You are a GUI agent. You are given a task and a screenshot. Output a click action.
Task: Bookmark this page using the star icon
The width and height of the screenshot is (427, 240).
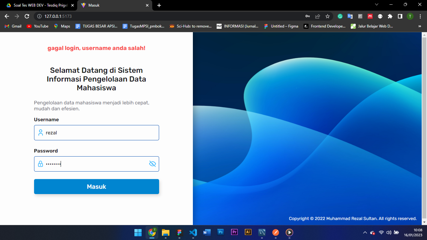[327, 16]
